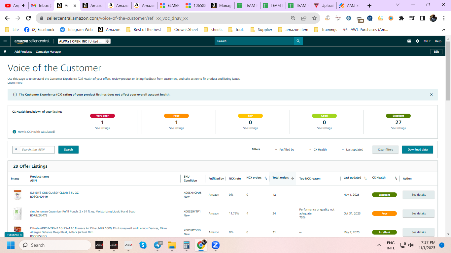Click the bookmark flag icon beside Add Products
Viewport: 451px width, 253px height.
pyautogui.click(x=5, y=52)
